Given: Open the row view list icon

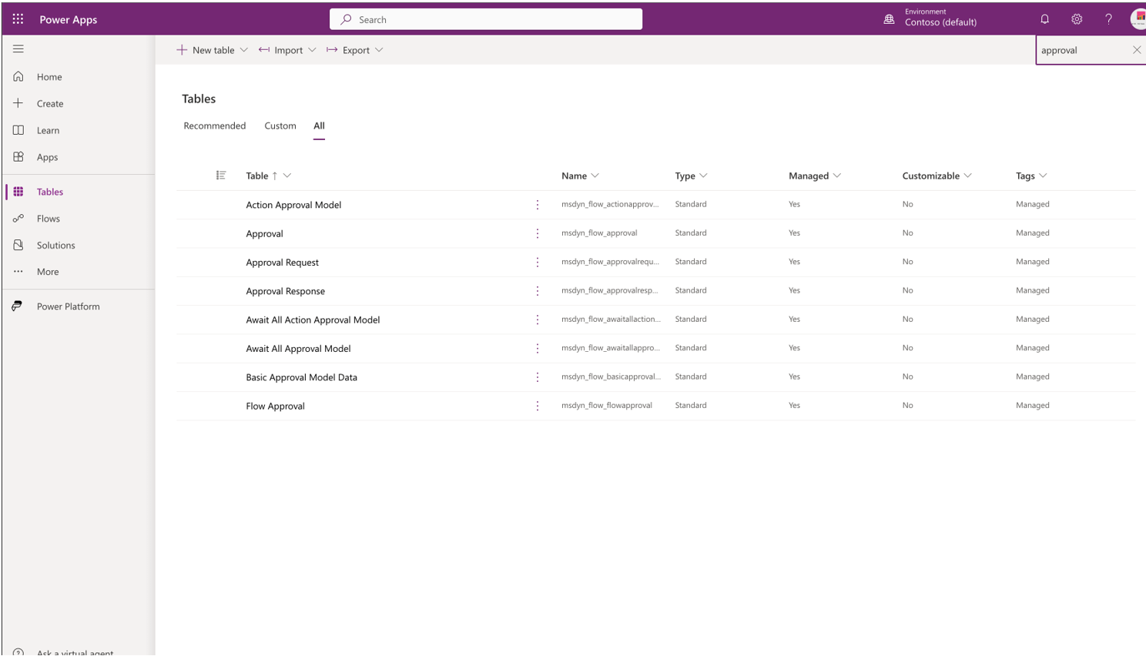Looking at the screenshot, I should point(221,176).
